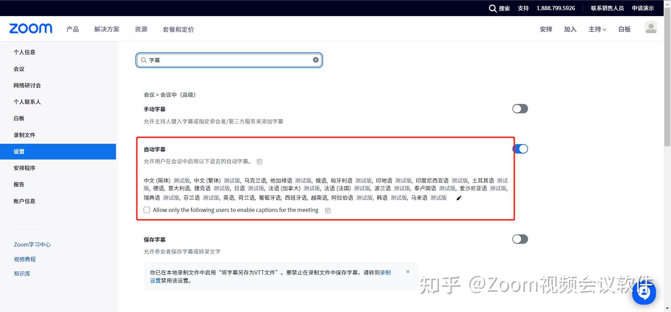The height and width of the screenshot is (312, 671).
Task: Open the 产品 menu
Action: click(73, 29)
